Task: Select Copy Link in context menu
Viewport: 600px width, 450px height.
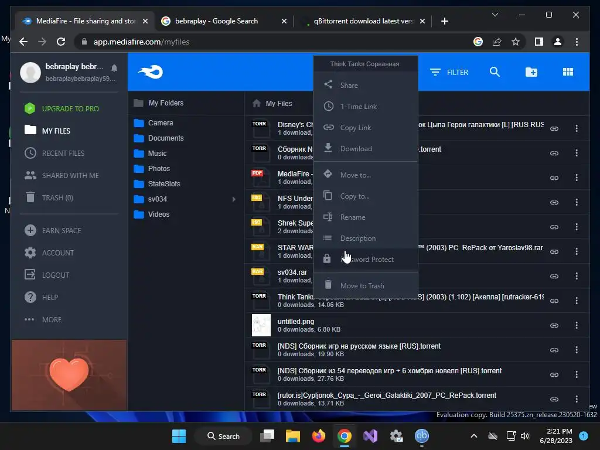Action: pos(366,127)
